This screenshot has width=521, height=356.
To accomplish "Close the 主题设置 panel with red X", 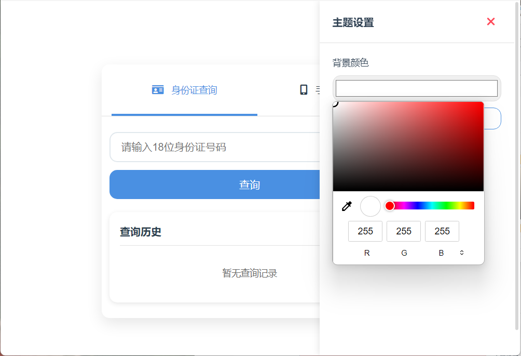I will (x=490, y=22).
